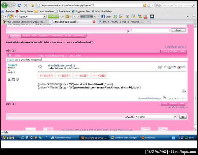Click the IP address 118.174.221.123 link
This screenshot has width=198, height=155.
(x=176, y=98)
